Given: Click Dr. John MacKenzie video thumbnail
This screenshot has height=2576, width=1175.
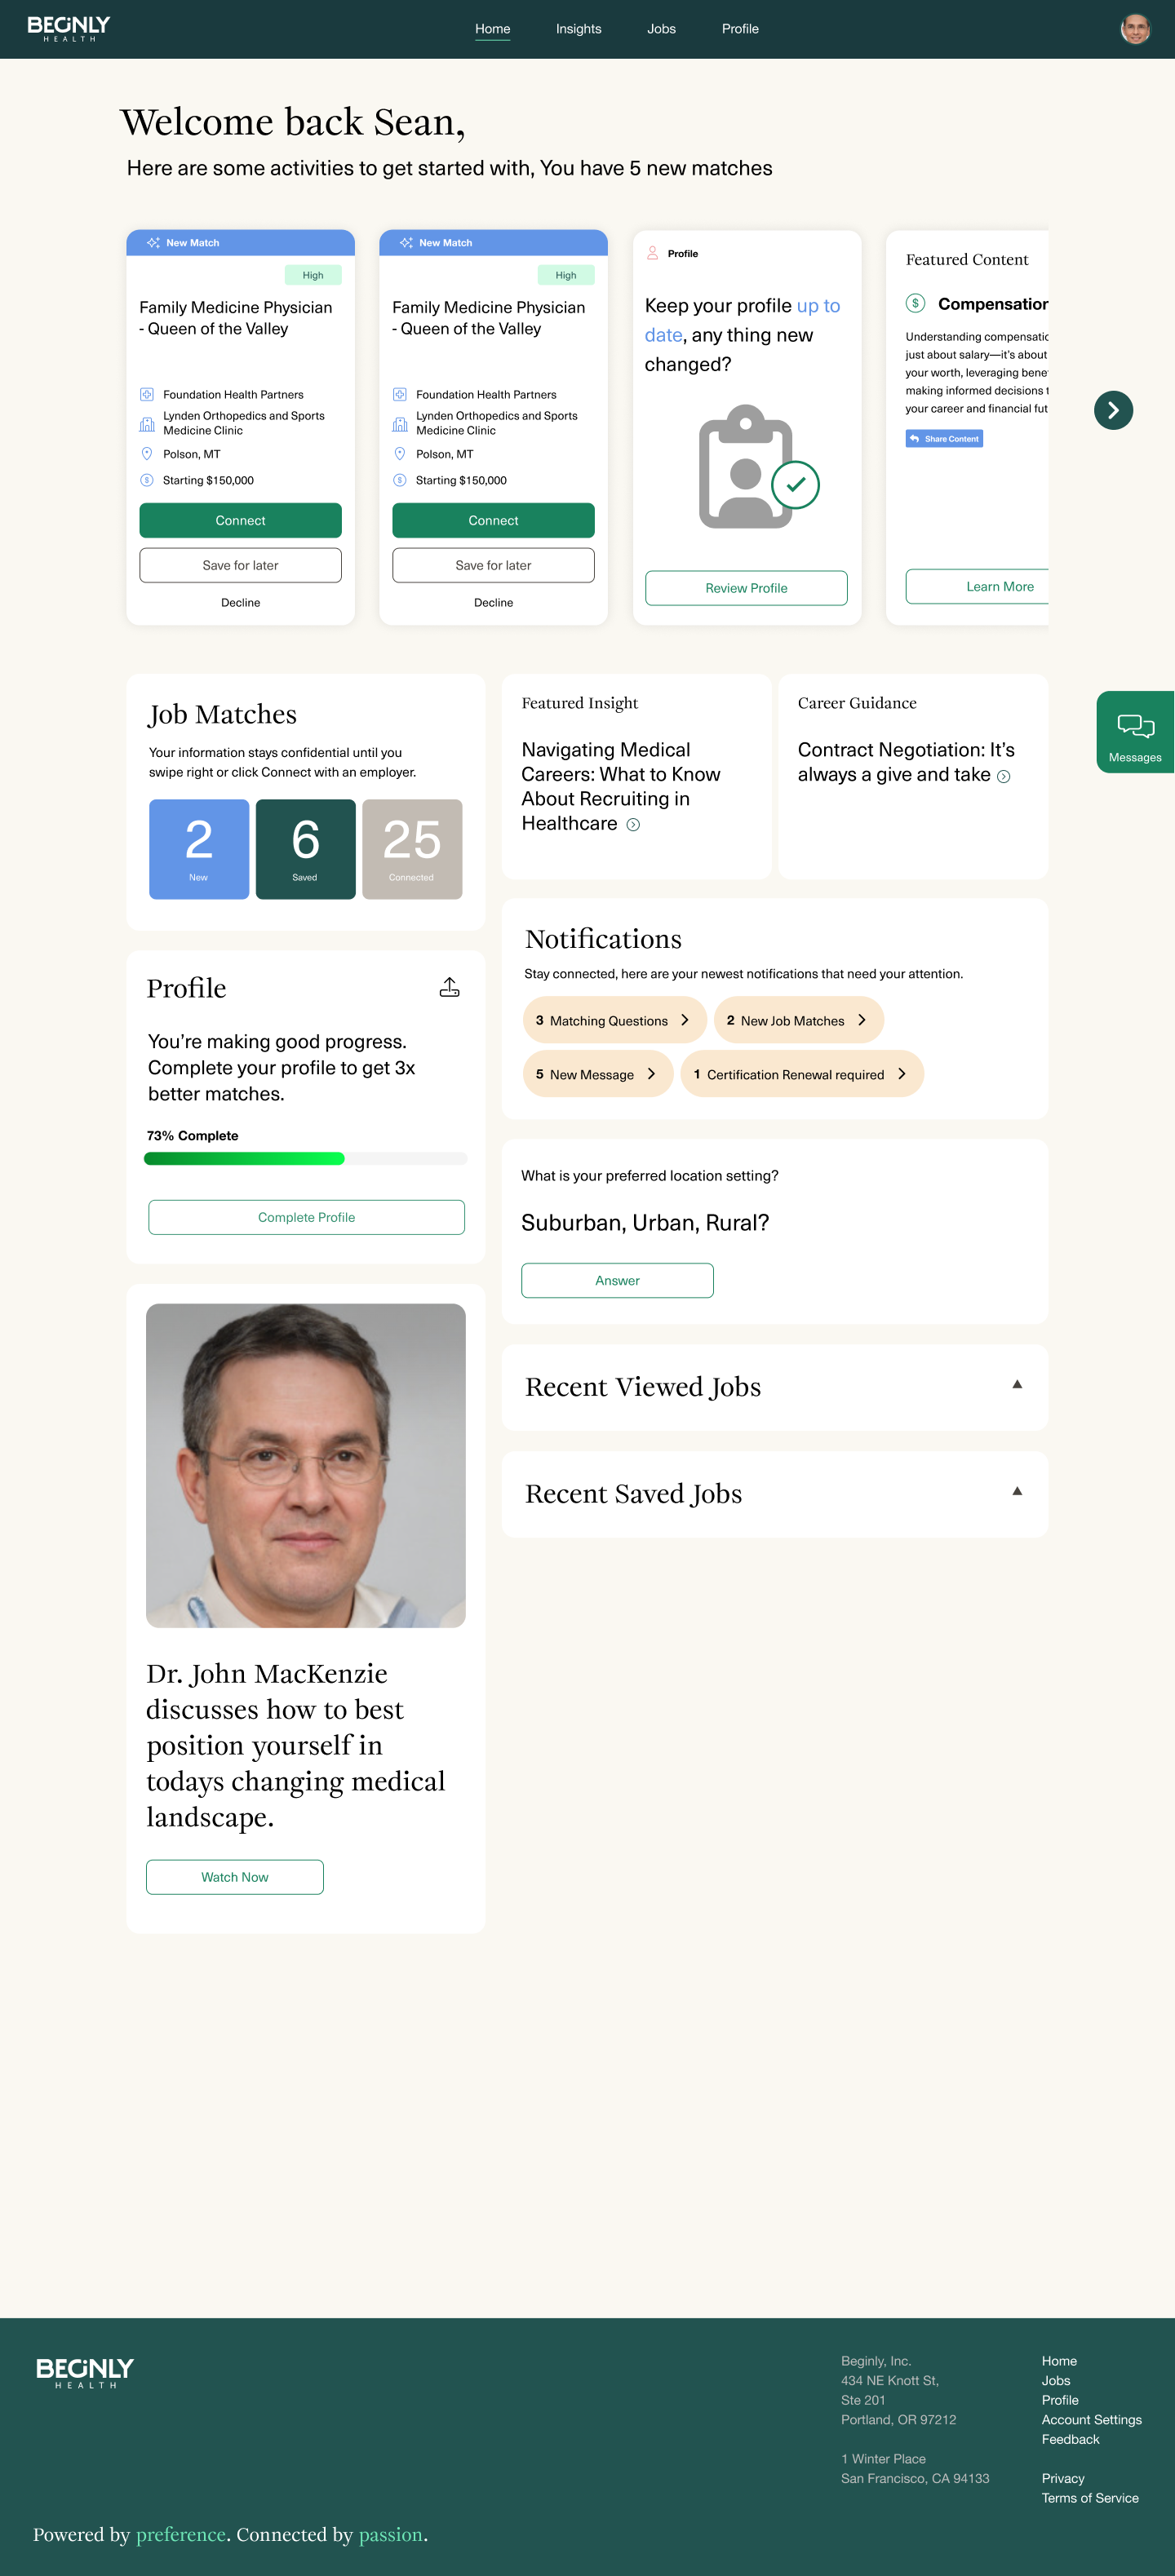Looking at the screenshot, I should pos(305,1464).
